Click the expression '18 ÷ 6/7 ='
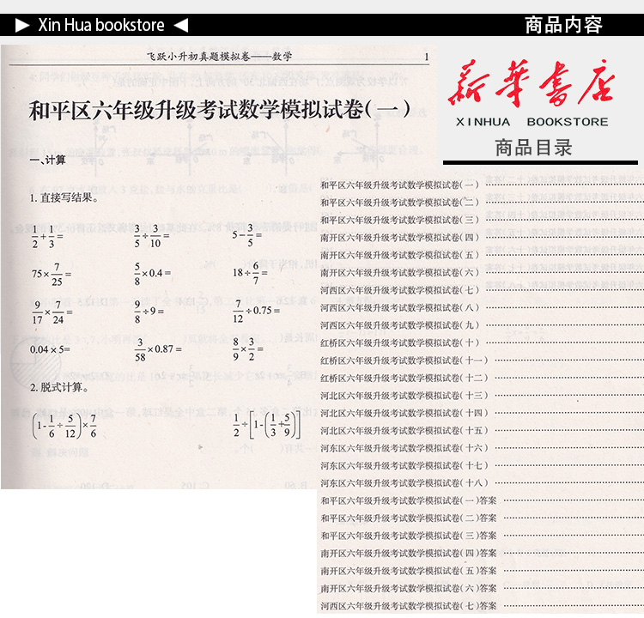This screenshot has height=618, width=644. tap(250, 273)
